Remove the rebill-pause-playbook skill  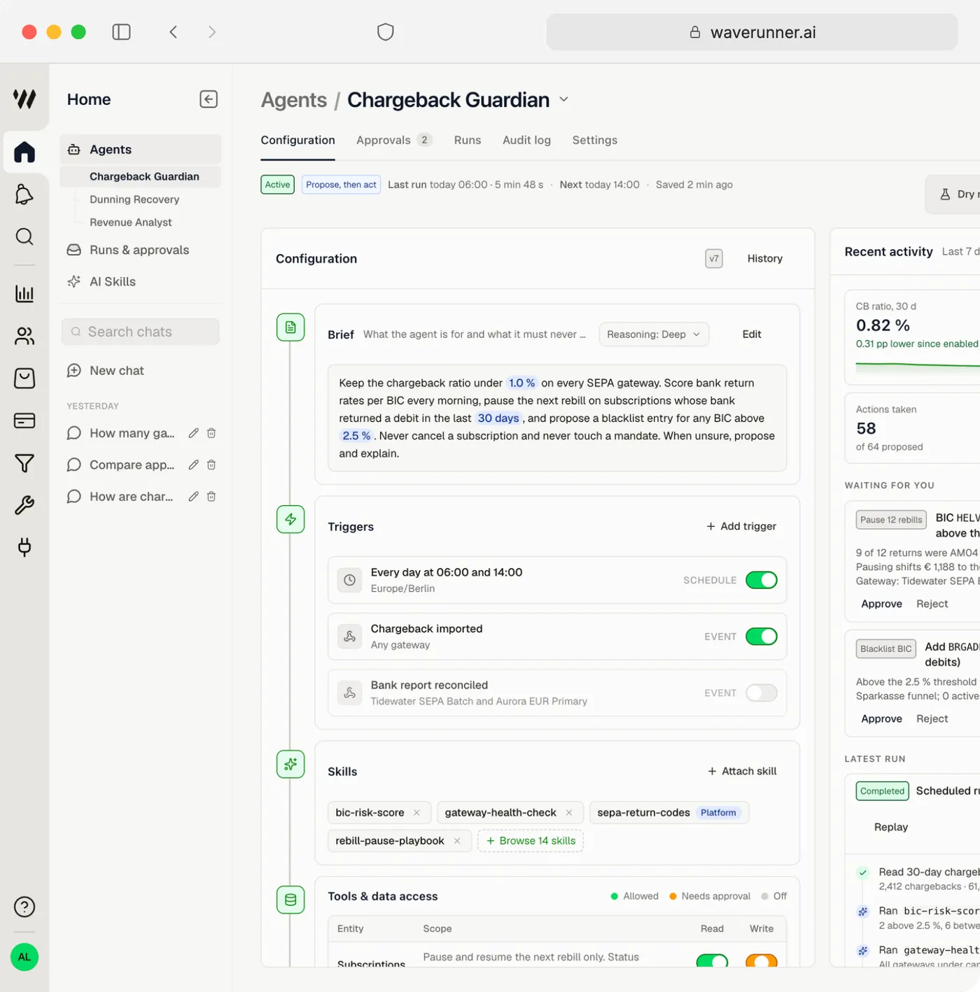[457, 840]
